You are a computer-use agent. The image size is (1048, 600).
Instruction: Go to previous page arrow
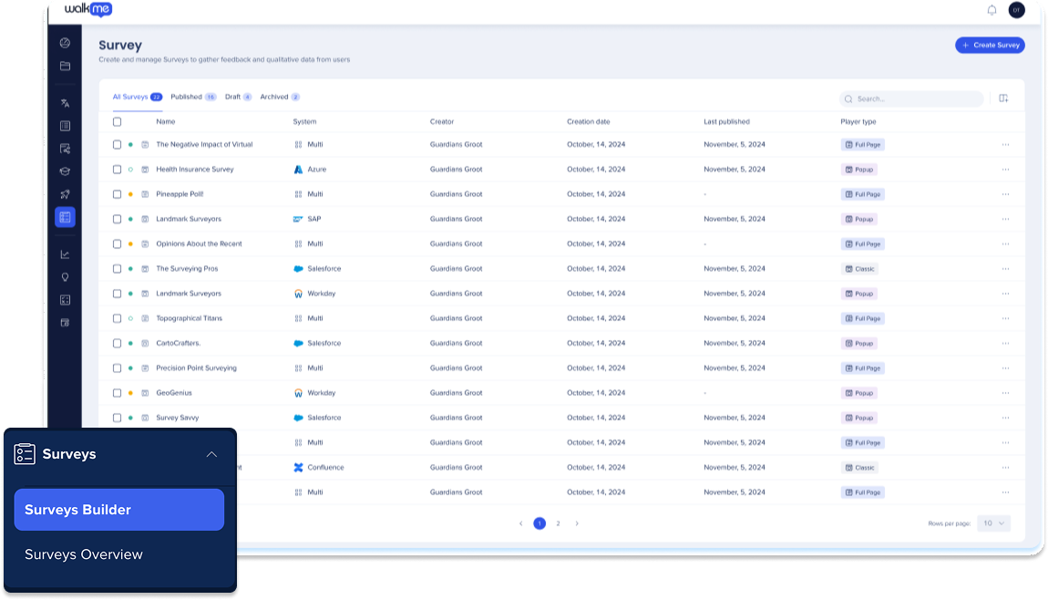coord(520,523)
